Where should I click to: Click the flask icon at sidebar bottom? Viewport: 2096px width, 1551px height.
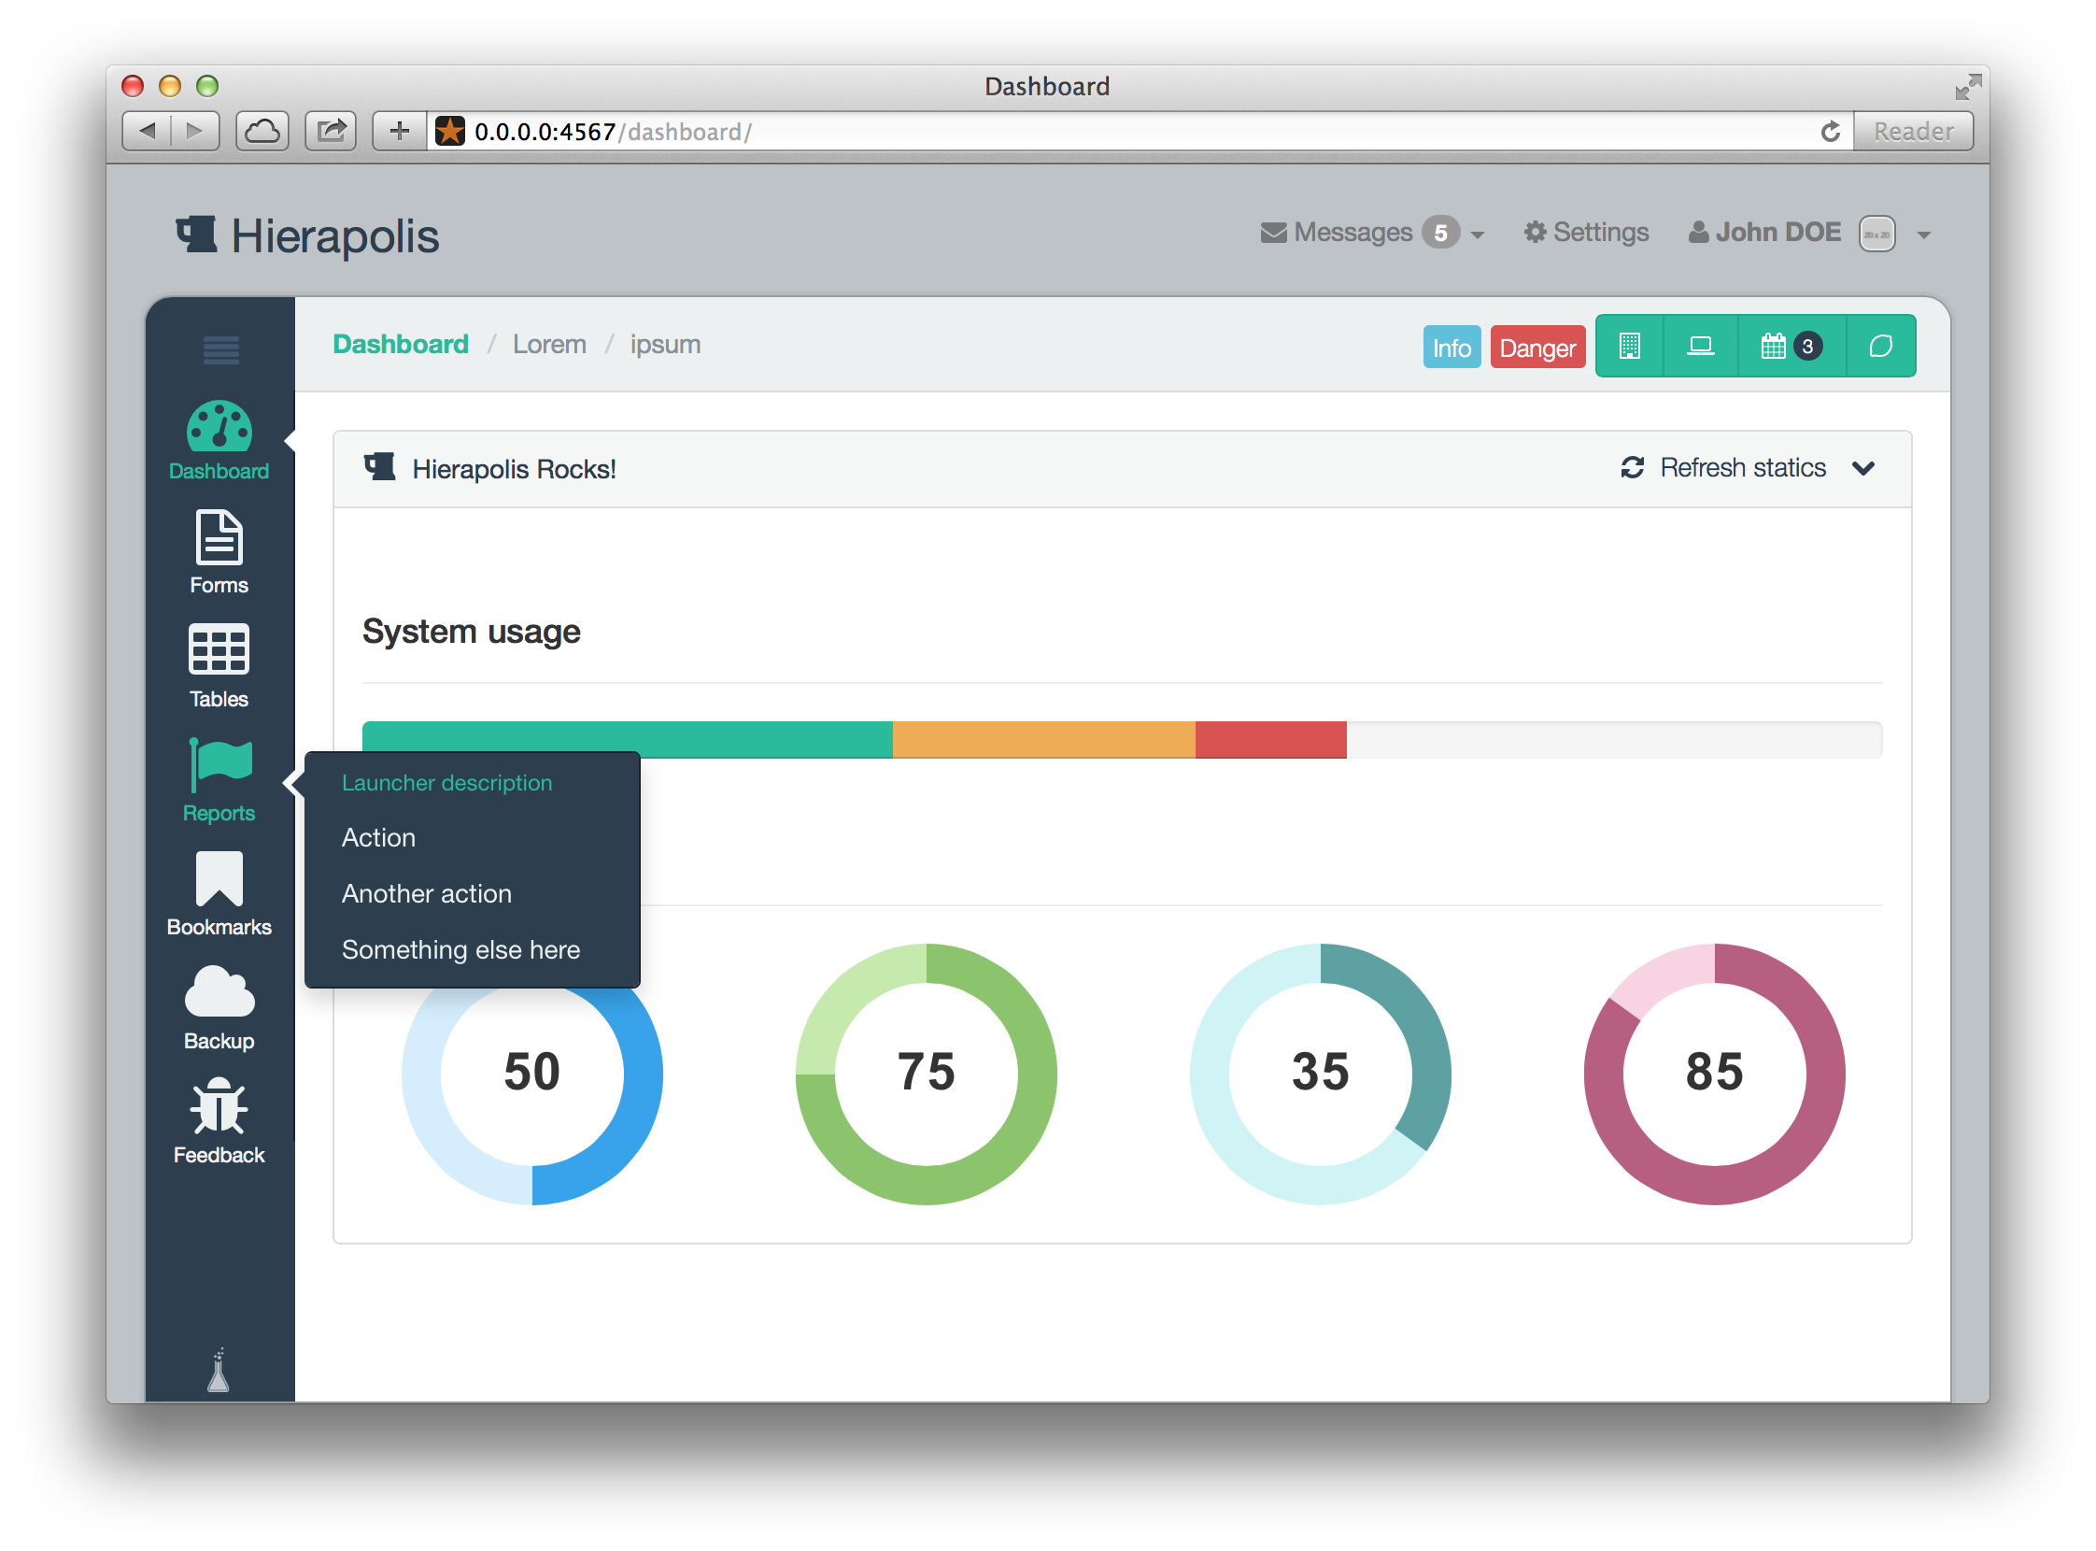point(219,1371)
